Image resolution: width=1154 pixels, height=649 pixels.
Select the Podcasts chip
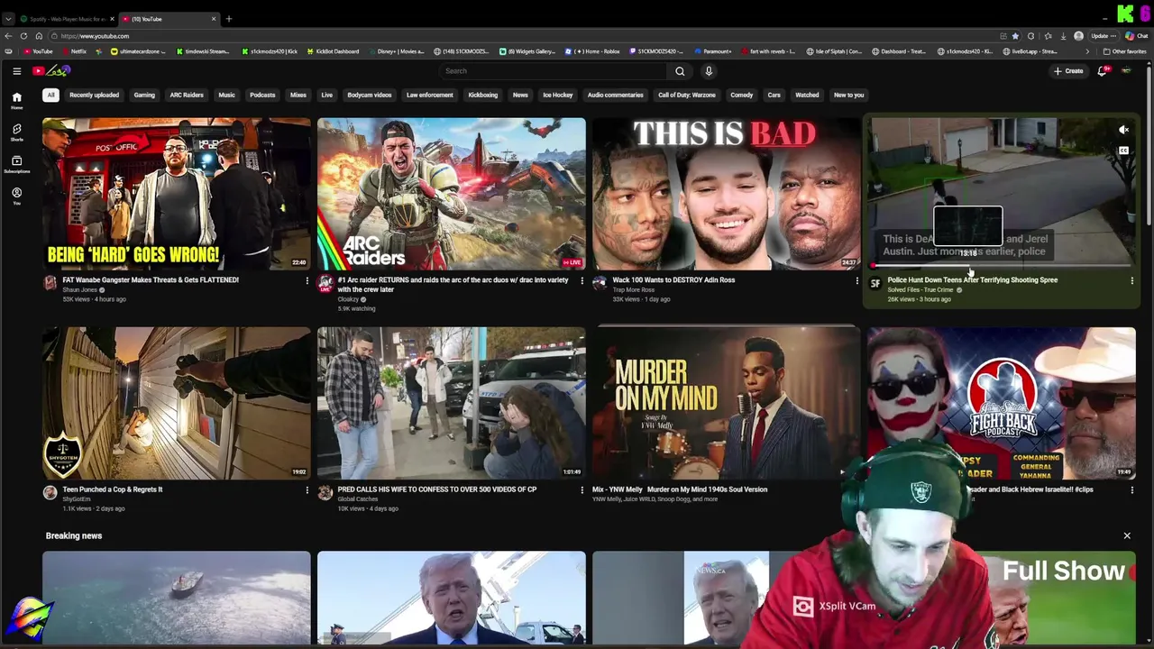(262, 95)
